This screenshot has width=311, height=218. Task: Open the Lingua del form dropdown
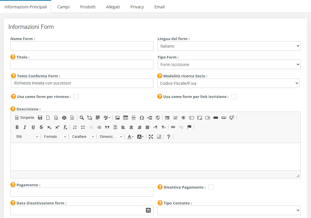tap(229, 46)
